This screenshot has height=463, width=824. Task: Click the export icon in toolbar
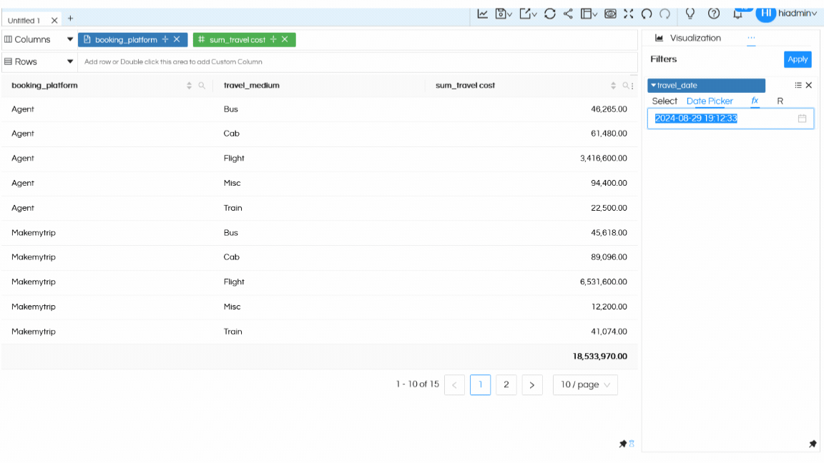point(524,14)
